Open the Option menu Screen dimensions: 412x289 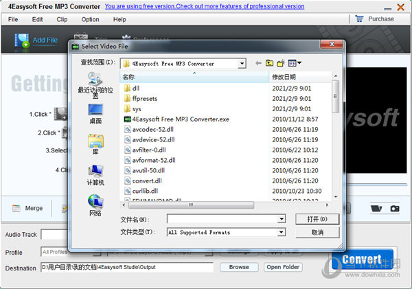(90, 19)
